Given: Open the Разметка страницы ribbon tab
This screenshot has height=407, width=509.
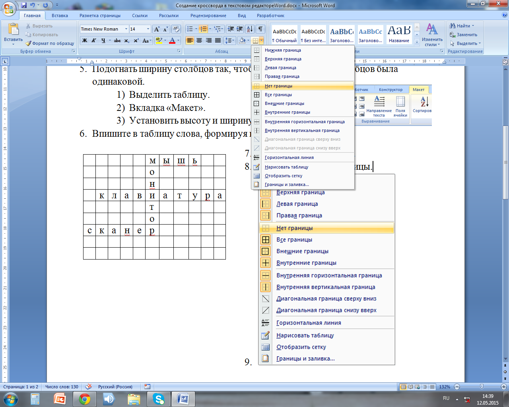Looking at the screenshot, I should click(100, 16).
